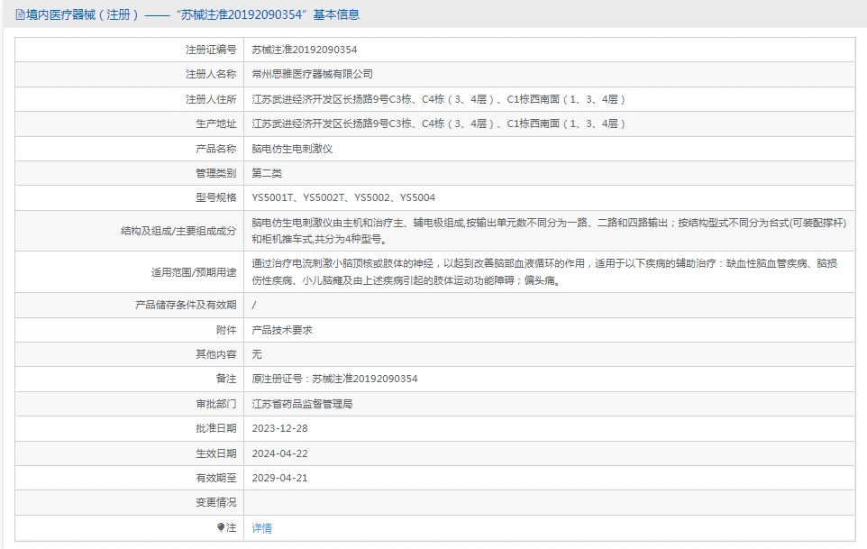Click the 生产地址 label

215,124
